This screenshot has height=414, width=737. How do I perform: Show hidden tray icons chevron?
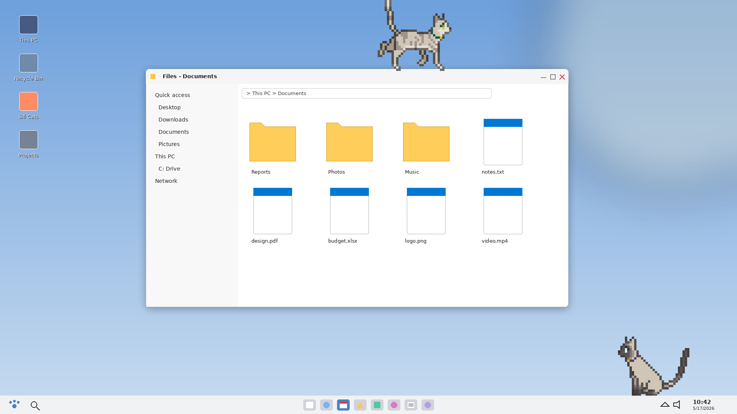665,404
